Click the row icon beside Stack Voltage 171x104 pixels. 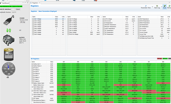pyautogui.click(x=68, y=32)
